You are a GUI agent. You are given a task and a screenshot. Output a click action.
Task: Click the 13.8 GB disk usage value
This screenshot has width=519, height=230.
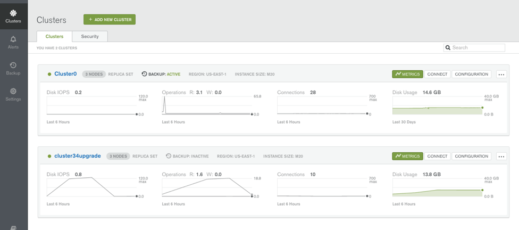point(432,174)
